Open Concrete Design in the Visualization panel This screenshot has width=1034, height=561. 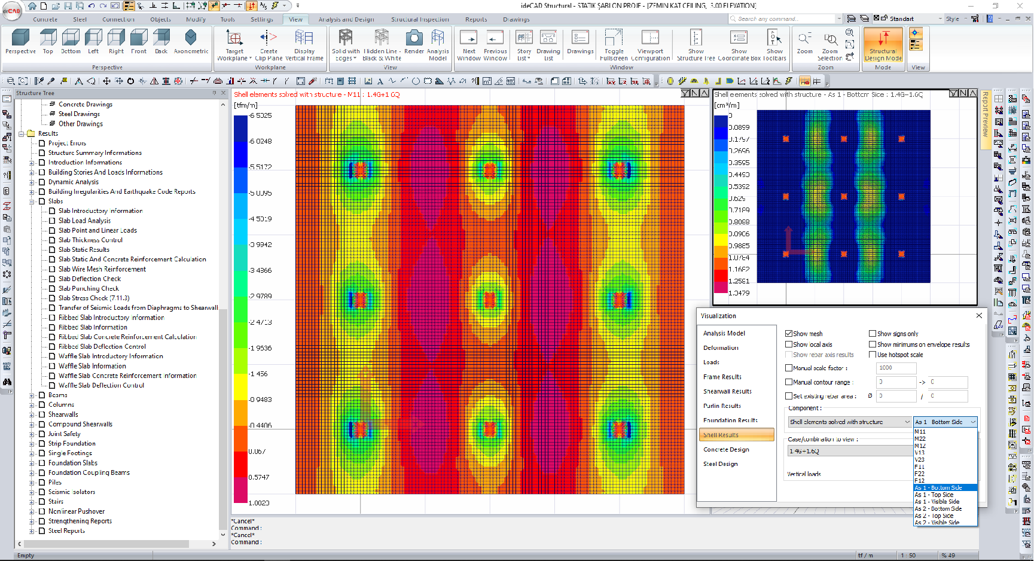point(726,449)
